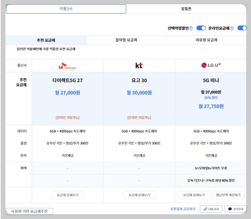Click 유독 디즈니+ 구독료 최대 40% 할인 benefit
This screenshot has height=219, width=251.
[211, 180]
